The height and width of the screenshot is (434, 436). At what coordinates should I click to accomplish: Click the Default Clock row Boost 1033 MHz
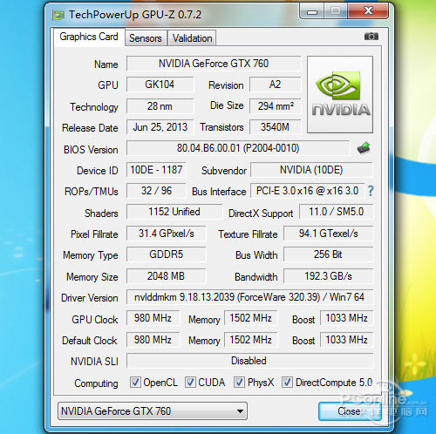pyautogui.click(x=346, y=340)
